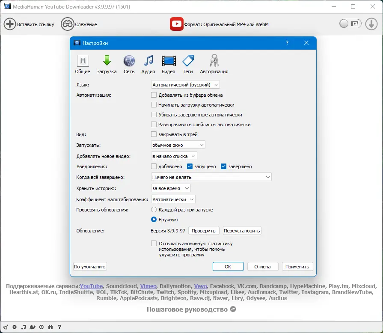Viewport: 383px width, 333px height.
Task: Click the По умолчанию button
Action: point(90,267)
